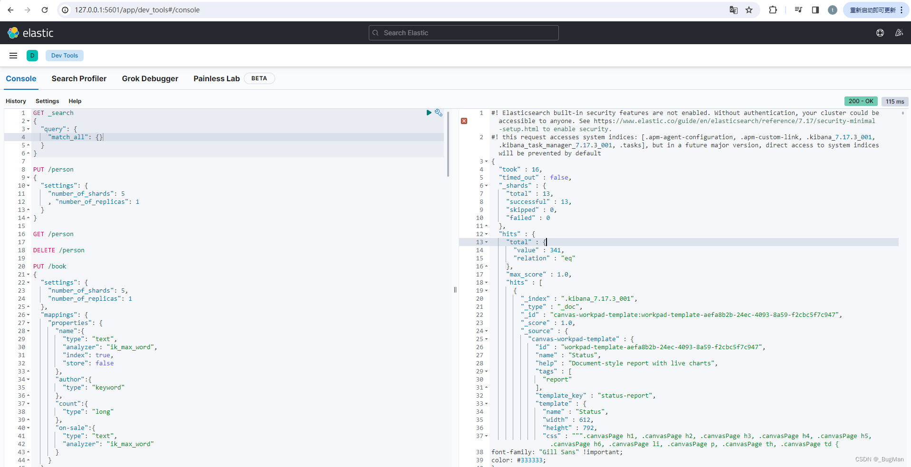Open the History menu
This screenshot has width=911, height=467.
coord(16,101)
